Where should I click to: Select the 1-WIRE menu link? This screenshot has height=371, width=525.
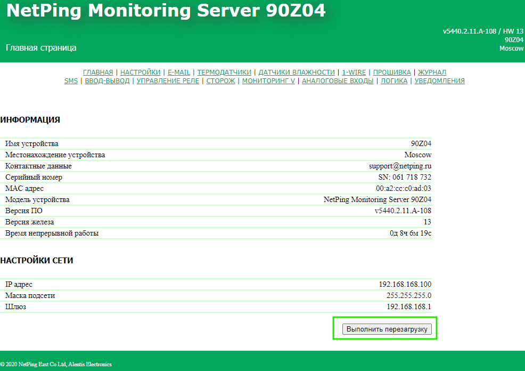tap(354, 72)
